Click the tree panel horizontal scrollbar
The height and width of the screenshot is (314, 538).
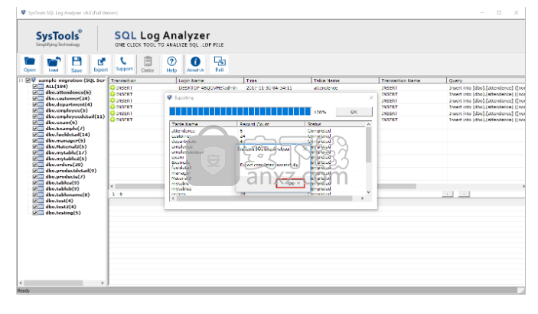click(54, 283)
